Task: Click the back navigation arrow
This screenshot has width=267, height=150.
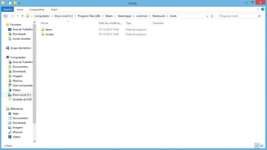Action: (x=5, y=16)
